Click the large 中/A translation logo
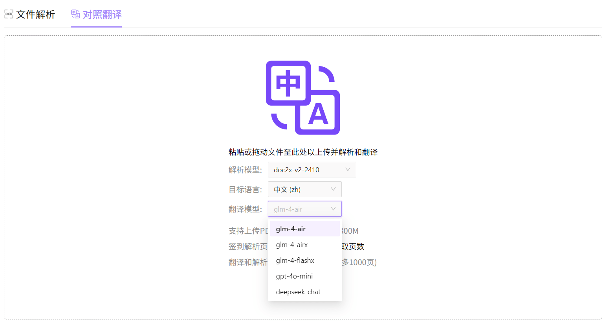Viewport: 603px width, 321px height. point(302,97)
